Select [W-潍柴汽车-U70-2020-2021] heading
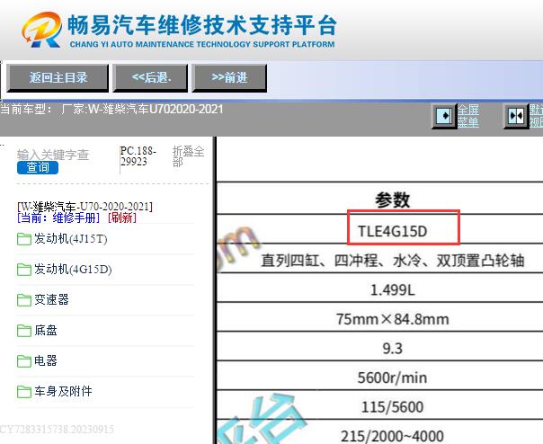 85,207
